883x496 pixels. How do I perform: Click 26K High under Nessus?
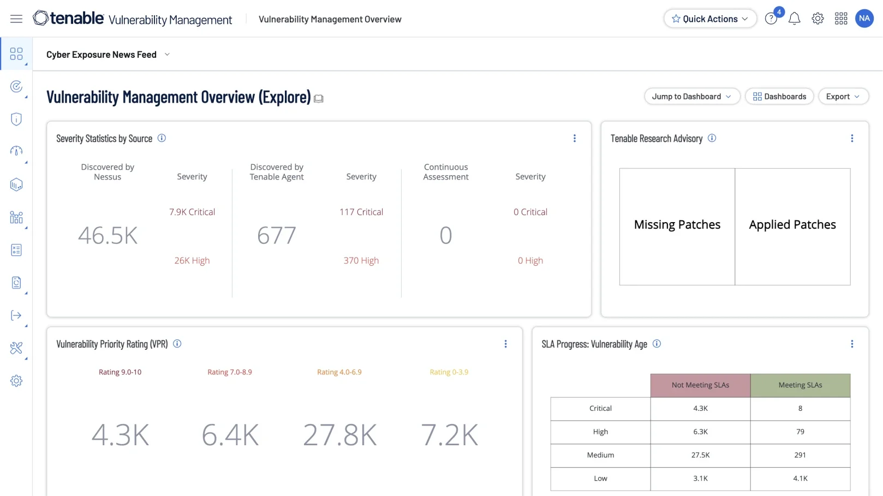192,260
